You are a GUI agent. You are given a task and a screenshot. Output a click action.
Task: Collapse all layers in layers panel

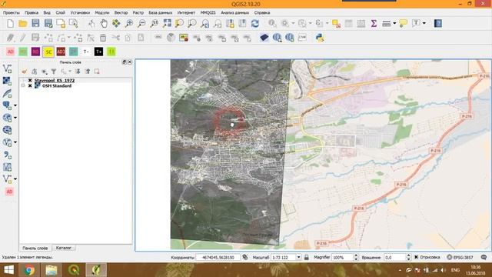pyautogui.click(x=88, y=72)
